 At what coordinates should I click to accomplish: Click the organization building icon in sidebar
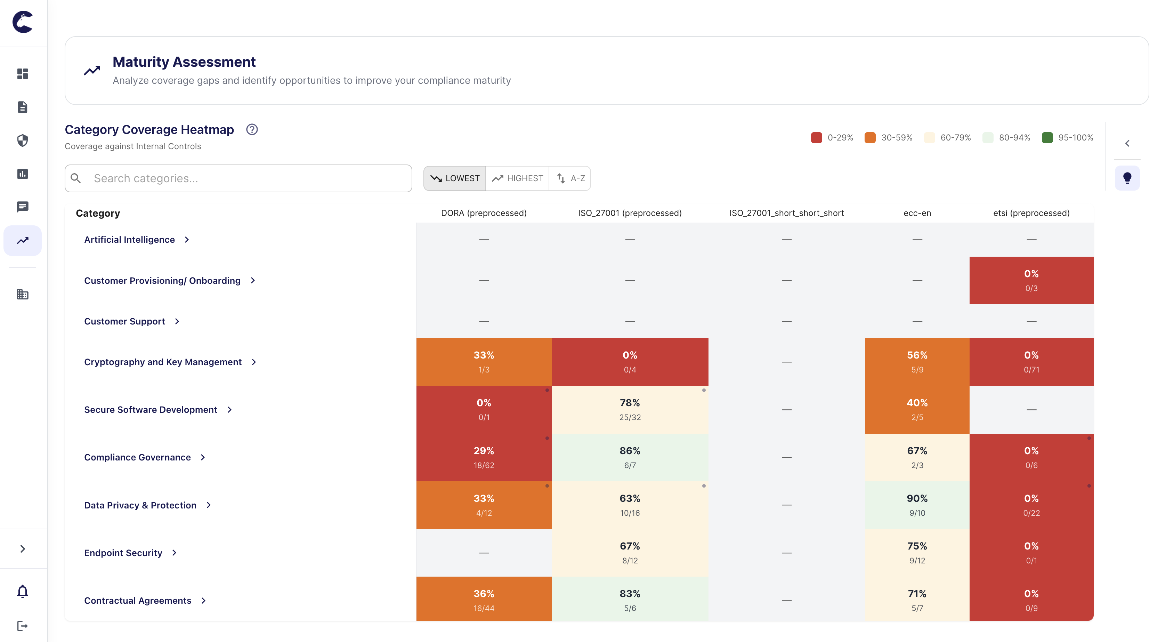coord(23,294)
